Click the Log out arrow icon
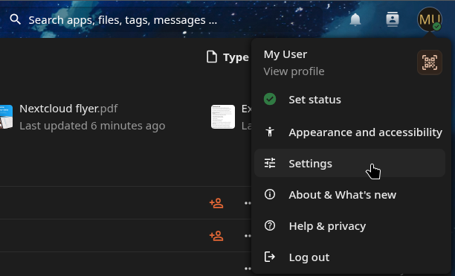Viewport: 455px width, 276px height. pos(270,257)
